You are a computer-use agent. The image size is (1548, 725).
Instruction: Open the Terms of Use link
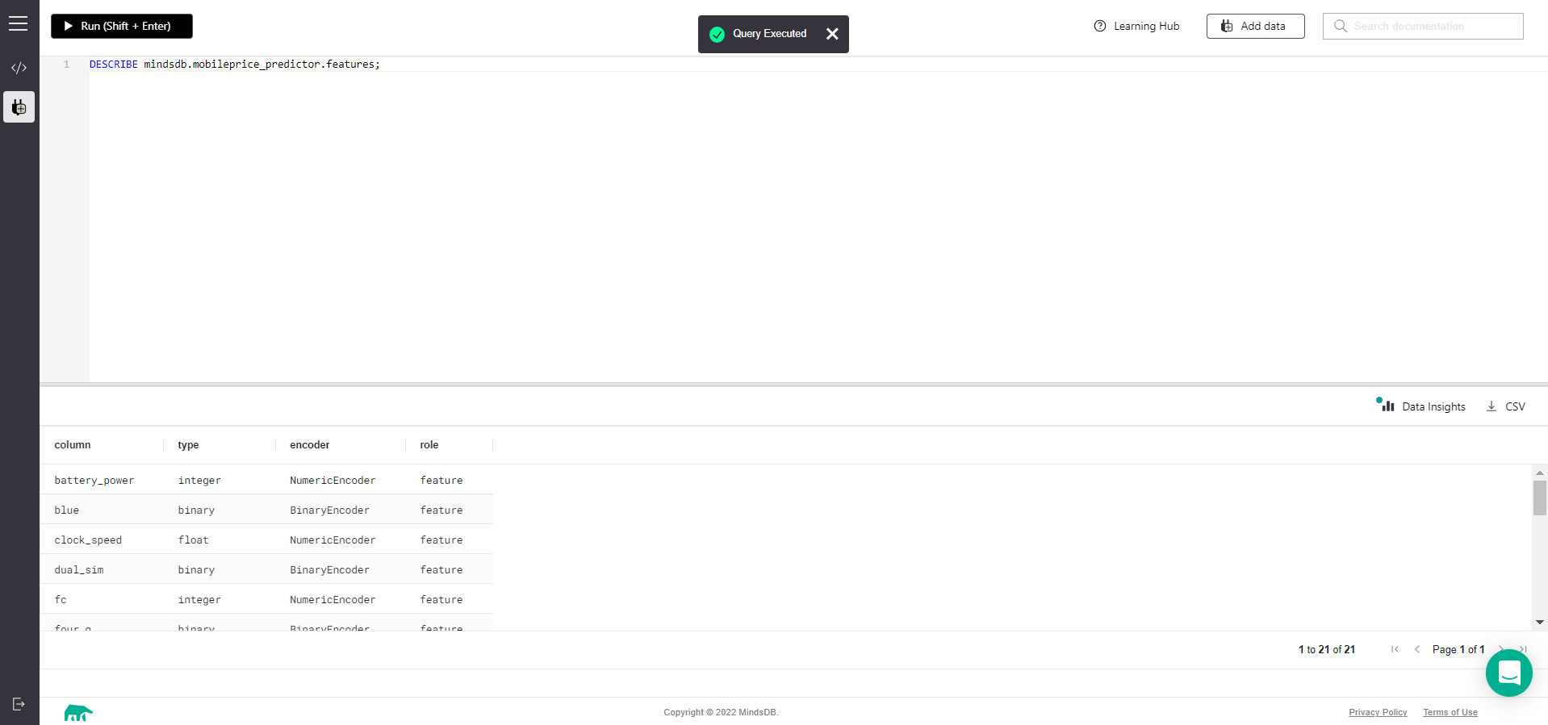click(x=1450, y=712)
